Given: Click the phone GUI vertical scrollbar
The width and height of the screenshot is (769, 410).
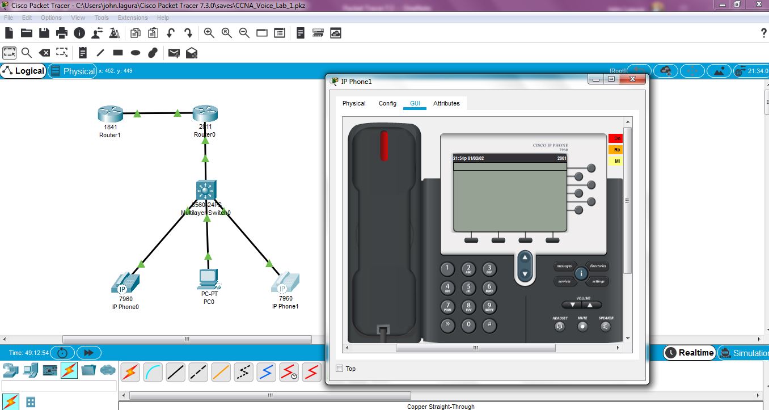Looking at the screenshot, I should [627, 200].
